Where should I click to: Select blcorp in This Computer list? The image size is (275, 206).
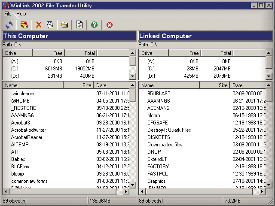(17, 174)
